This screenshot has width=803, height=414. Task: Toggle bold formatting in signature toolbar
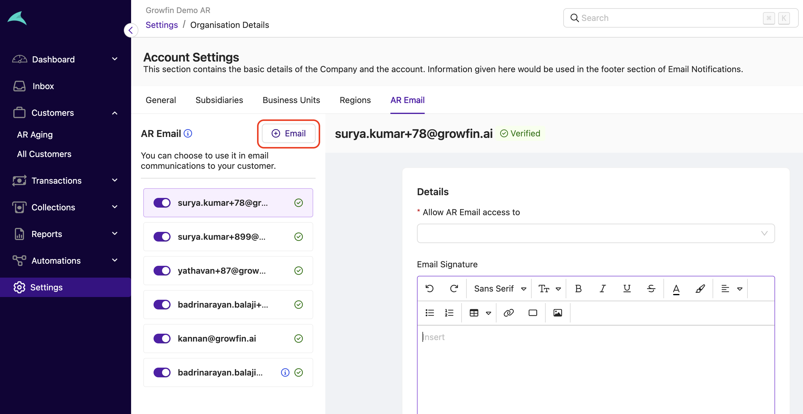(578, 289)
